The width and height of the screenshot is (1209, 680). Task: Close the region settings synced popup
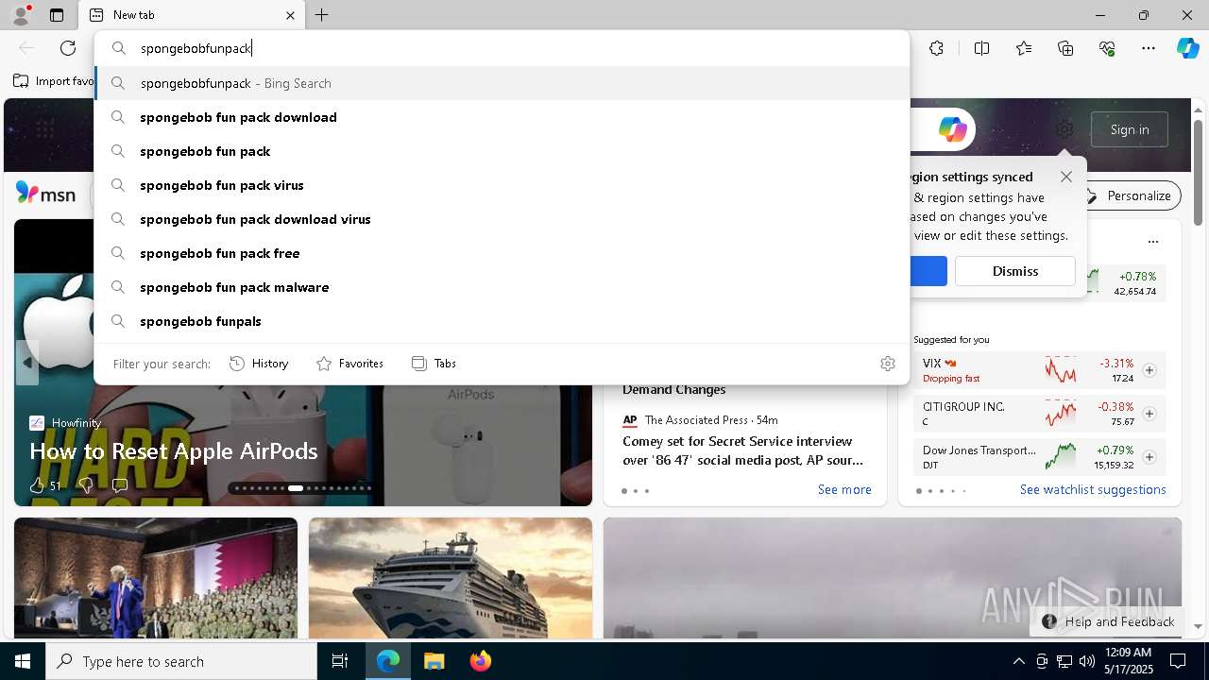pos(1066,177)
